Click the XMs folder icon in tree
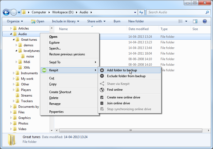Image resolution: width=213 pixels, height=149 pixels. pyautogui.click(x=20, y=67)
